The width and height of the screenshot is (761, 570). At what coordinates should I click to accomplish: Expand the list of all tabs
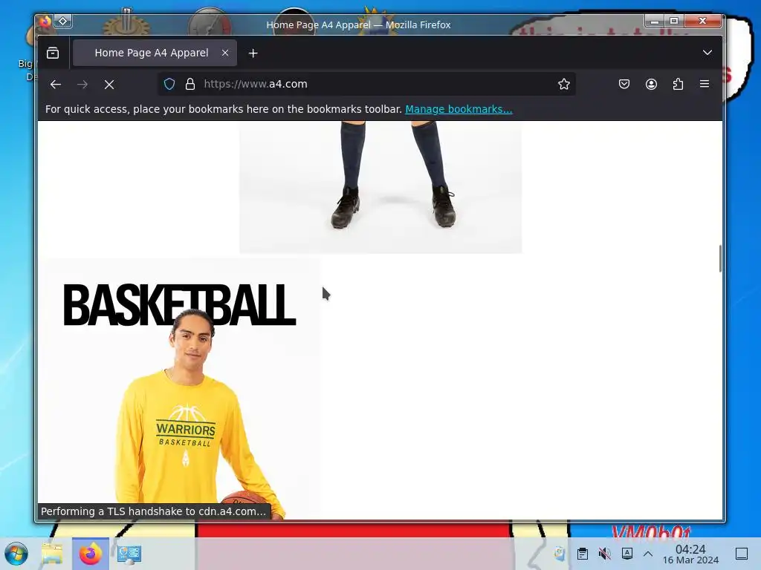point(707,53)
